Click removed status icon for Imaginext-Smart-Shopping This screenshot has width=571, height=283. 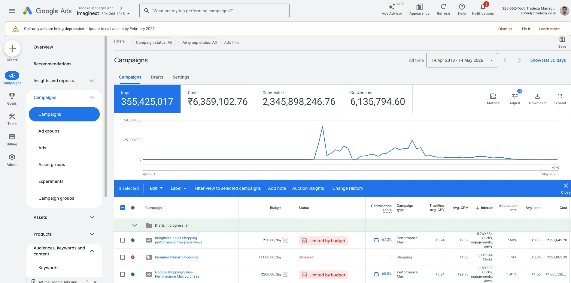[133, 257]
